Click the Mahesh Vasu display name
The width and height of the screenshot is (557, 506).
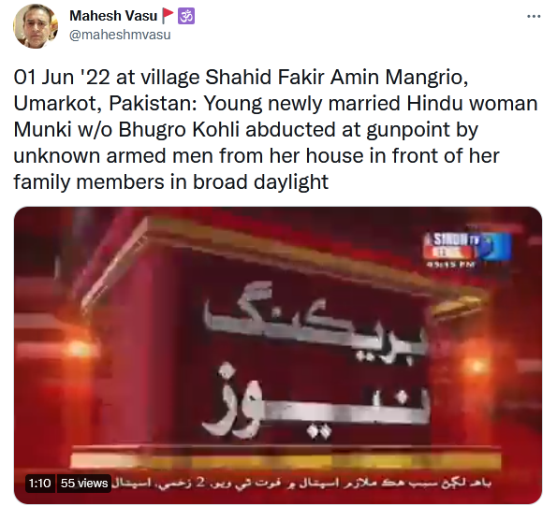[113, 16]
